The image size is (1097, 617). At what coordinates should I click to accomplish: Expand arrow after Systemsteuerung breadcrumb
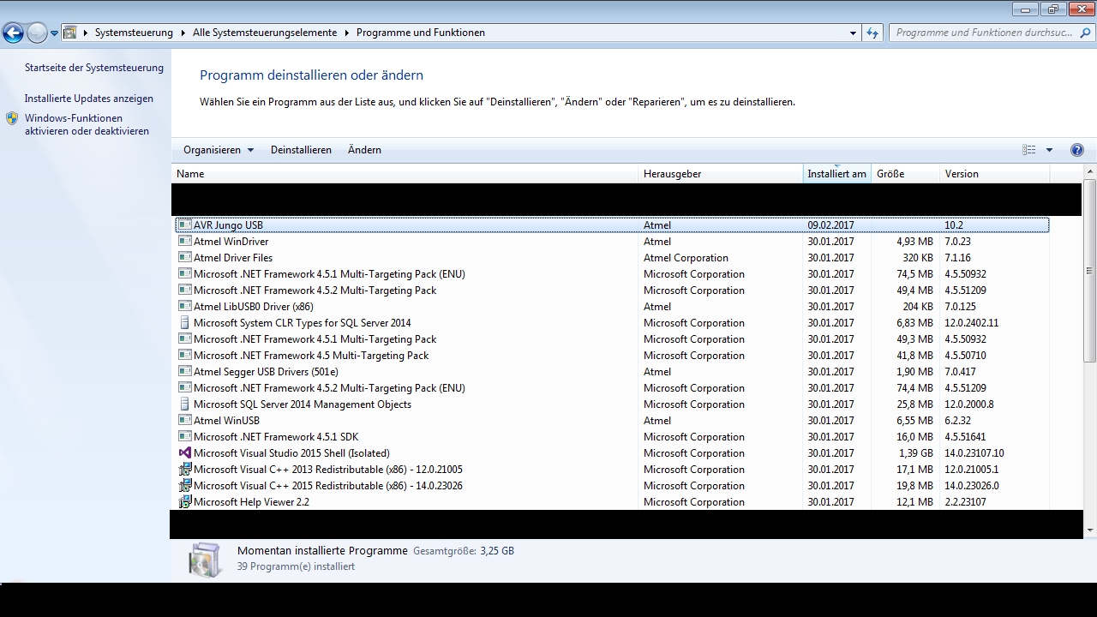[183, 33]
